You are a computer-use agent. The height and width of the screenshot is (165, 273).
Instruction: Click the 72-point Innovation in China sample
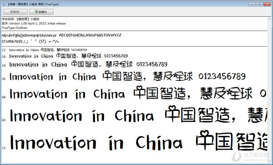coord(138,141)
